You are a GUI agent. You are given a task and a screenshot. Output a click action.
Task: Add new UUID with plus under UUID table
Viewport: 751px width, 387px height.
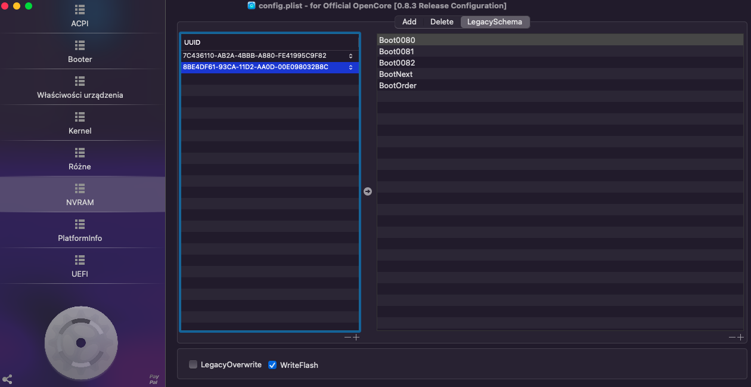[356, 338]
